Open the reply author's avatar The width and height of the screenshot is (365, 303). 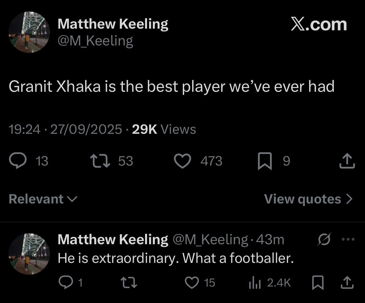pos(29,254)
